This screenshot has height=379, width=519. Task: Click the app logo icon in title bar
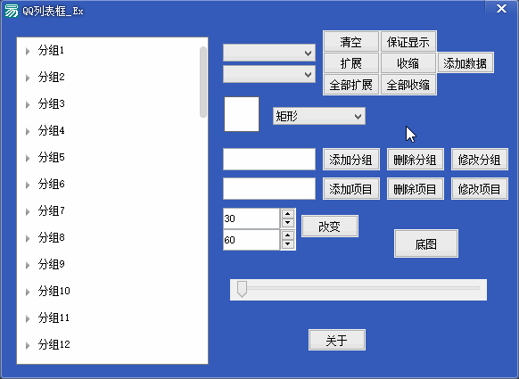pyautogui.click(x=12, y=11)
